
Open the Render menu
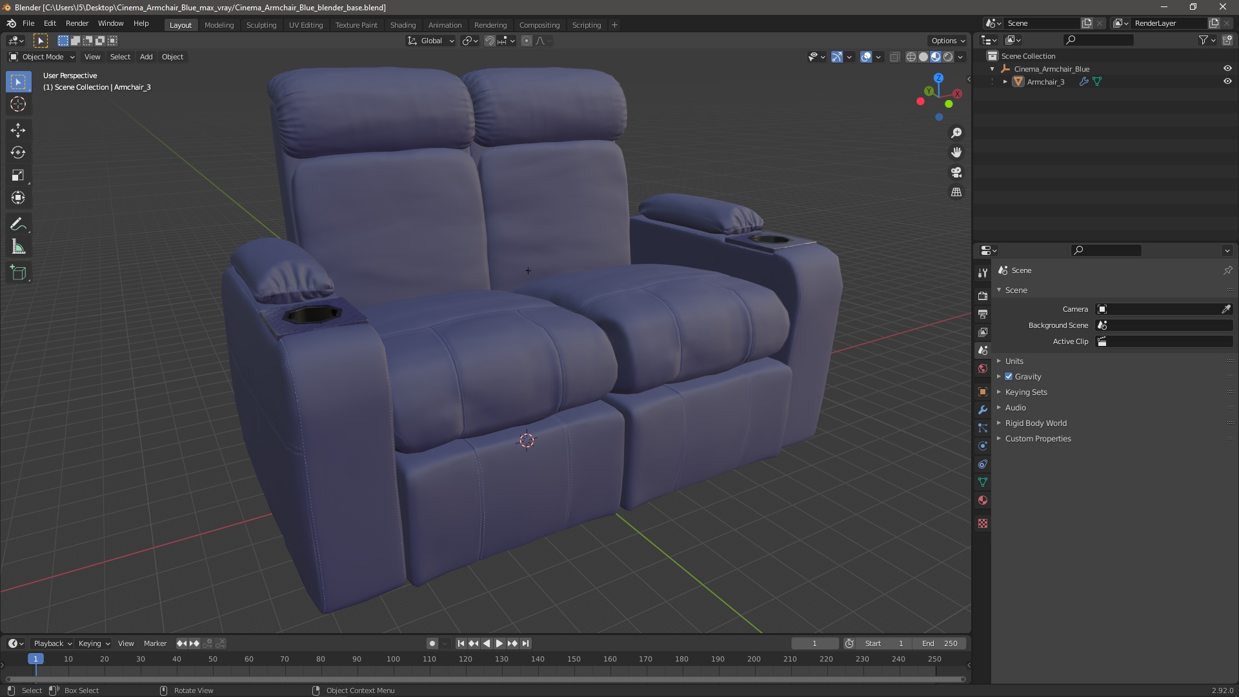coord(77,23)
